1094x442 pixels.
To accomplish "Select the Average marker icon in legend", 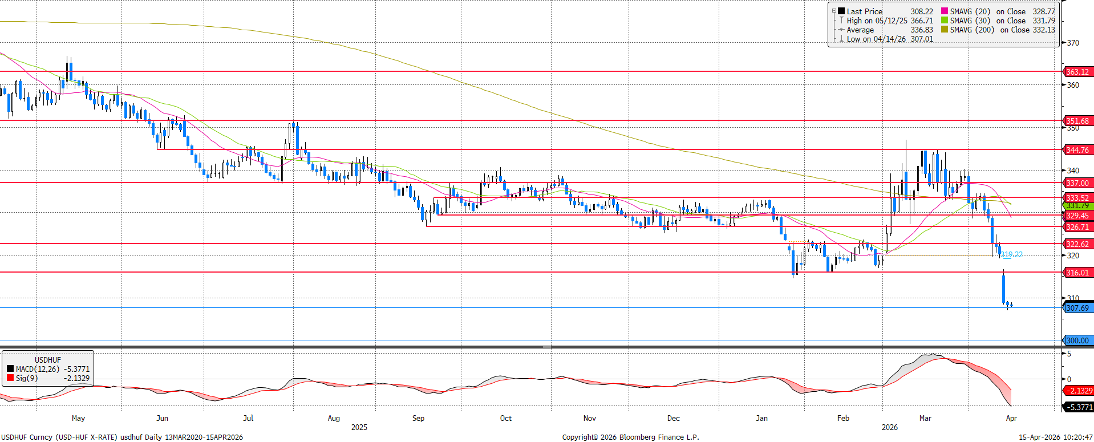I will pyautogui.click(x=841, y=30).
